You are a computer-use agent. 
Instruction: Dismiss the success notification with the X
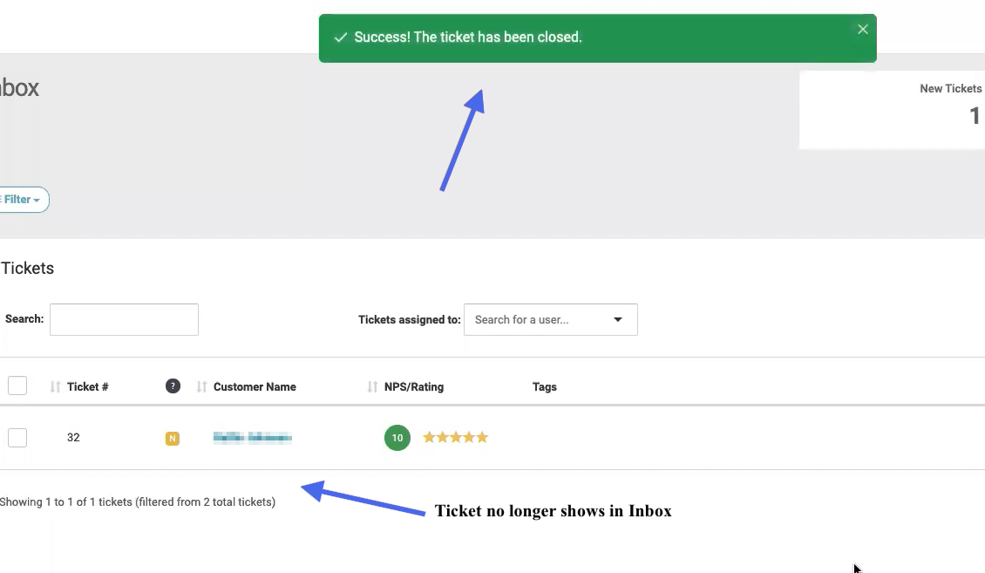pos(862,29)
